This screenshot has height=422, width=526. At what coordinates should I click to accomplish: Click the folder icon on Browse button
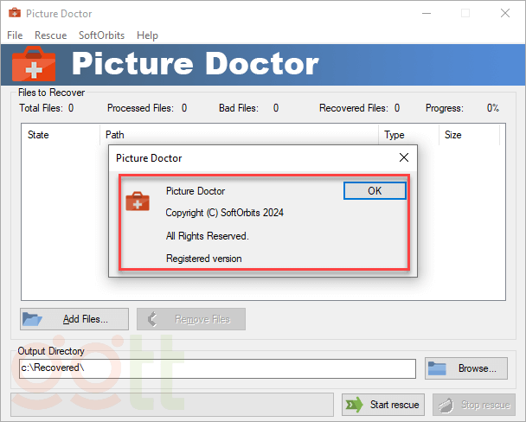click(437, 368)
